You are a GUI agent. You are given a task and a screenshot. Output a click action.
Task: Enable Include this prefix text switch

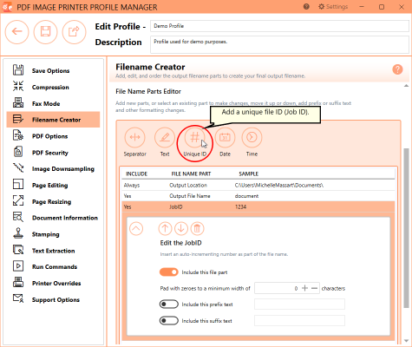169,304
